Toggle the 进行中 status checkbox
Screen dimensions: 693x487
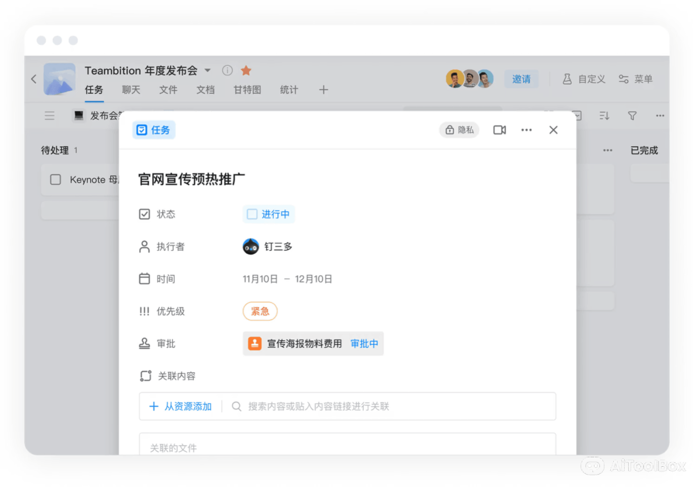[x=252, y=214]
